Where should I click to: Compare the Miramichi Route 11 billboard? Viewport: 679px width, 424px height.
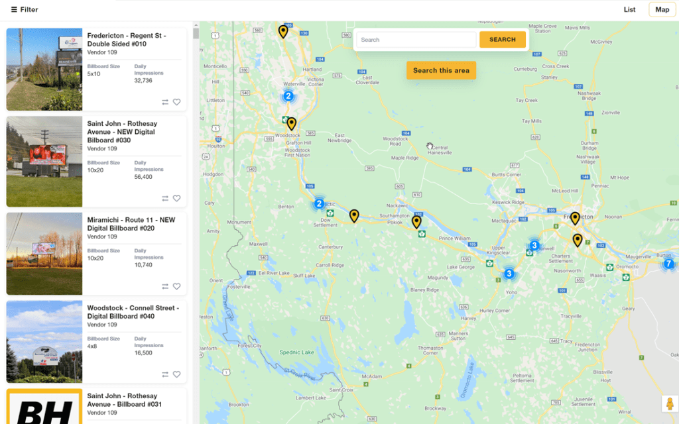pyautogui.click(x=165, y=286)
